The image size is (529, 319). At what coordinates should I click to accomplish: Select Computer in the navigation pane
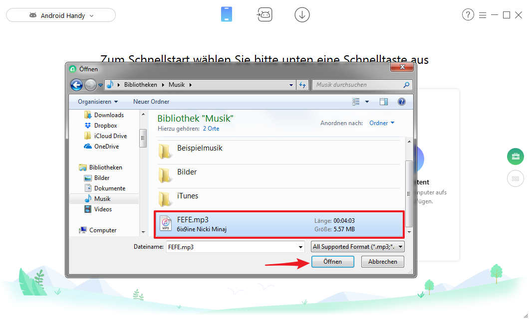click(x=103, y=230)
